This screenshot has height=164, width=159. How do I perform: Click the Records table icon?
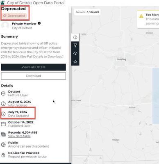click(x=3, y=134)
